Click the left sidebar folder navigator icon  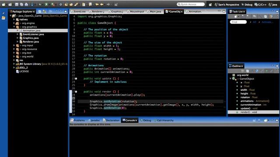click(x=3, y=18)
